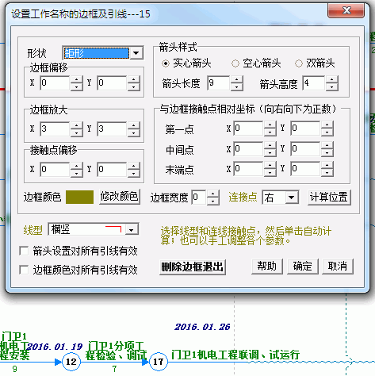Increase 箭头长度 with up stepper
The width and height of the screenshot is (375, 376).
237,80
